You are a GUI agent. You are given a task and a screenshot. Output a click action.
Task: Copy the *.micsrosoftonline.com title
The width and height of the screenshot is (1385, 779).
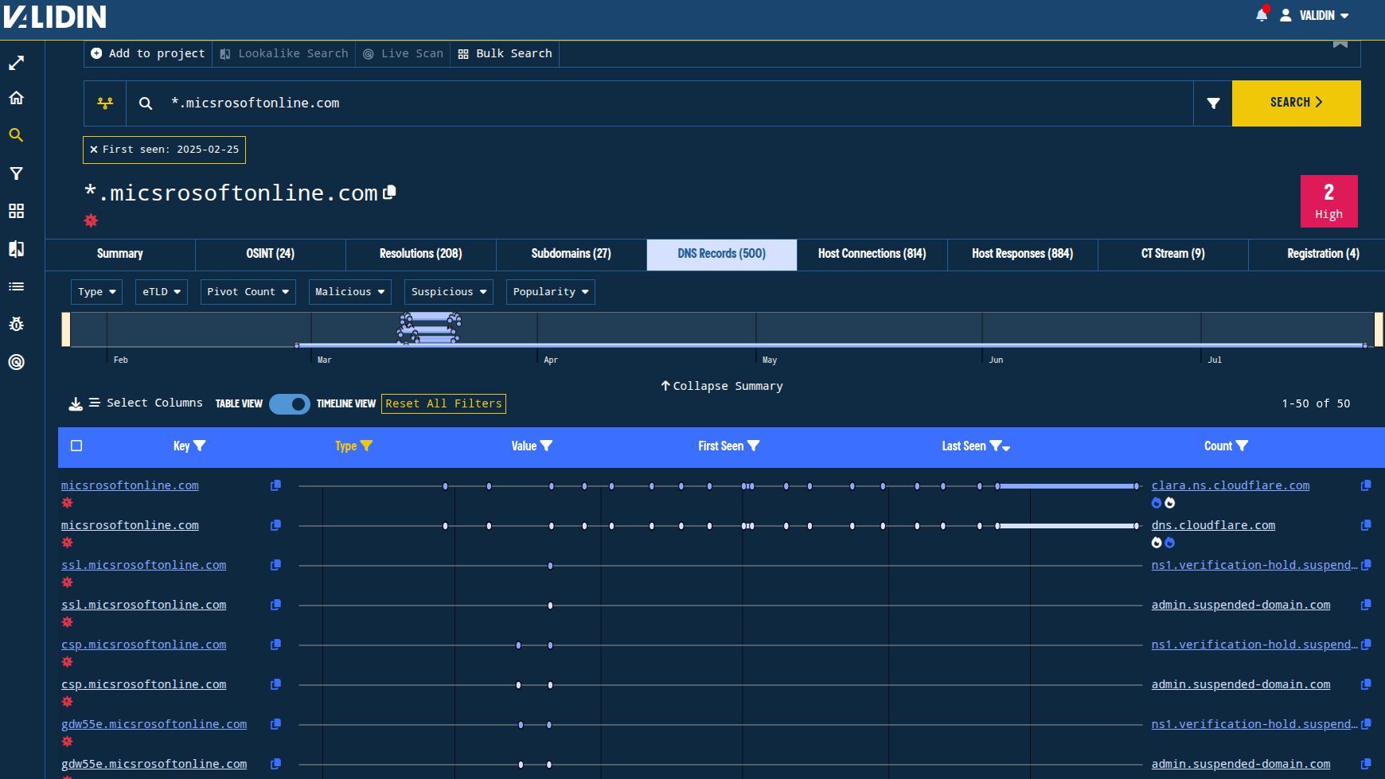click(x=389, y=193)
